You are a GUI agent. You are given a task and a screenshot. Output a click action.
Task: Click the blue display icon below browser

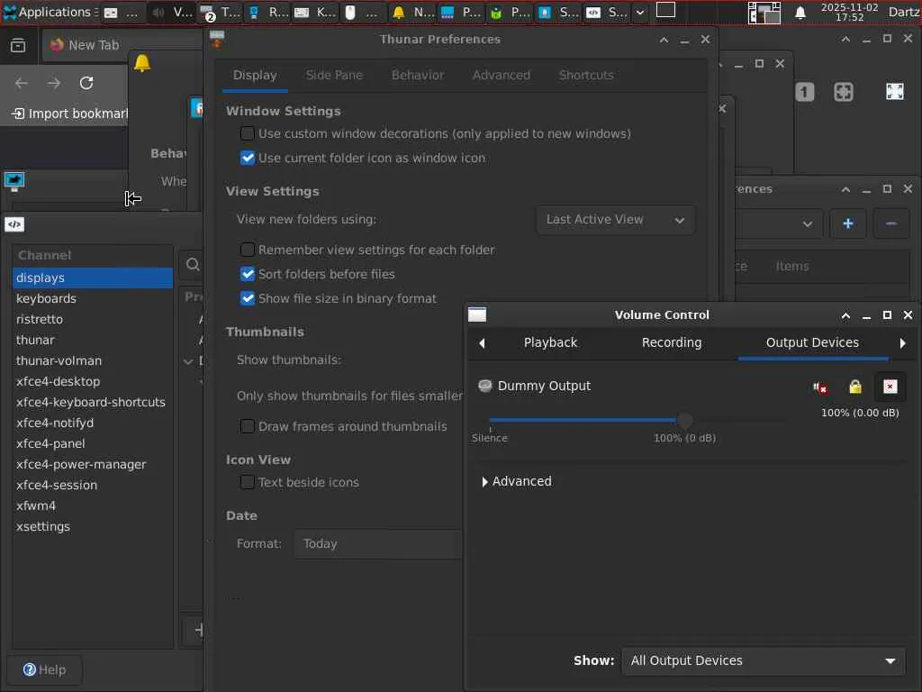[14, 180]
